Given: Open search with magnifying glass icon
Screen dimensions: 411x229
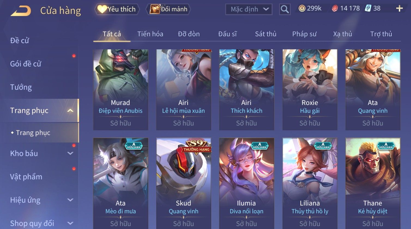Looking at the screenshot, I should coord(285,9).
